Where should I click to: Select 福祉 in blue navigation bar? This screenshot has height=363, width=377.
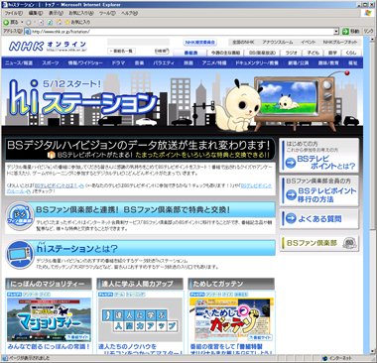(x=352, y=62)
